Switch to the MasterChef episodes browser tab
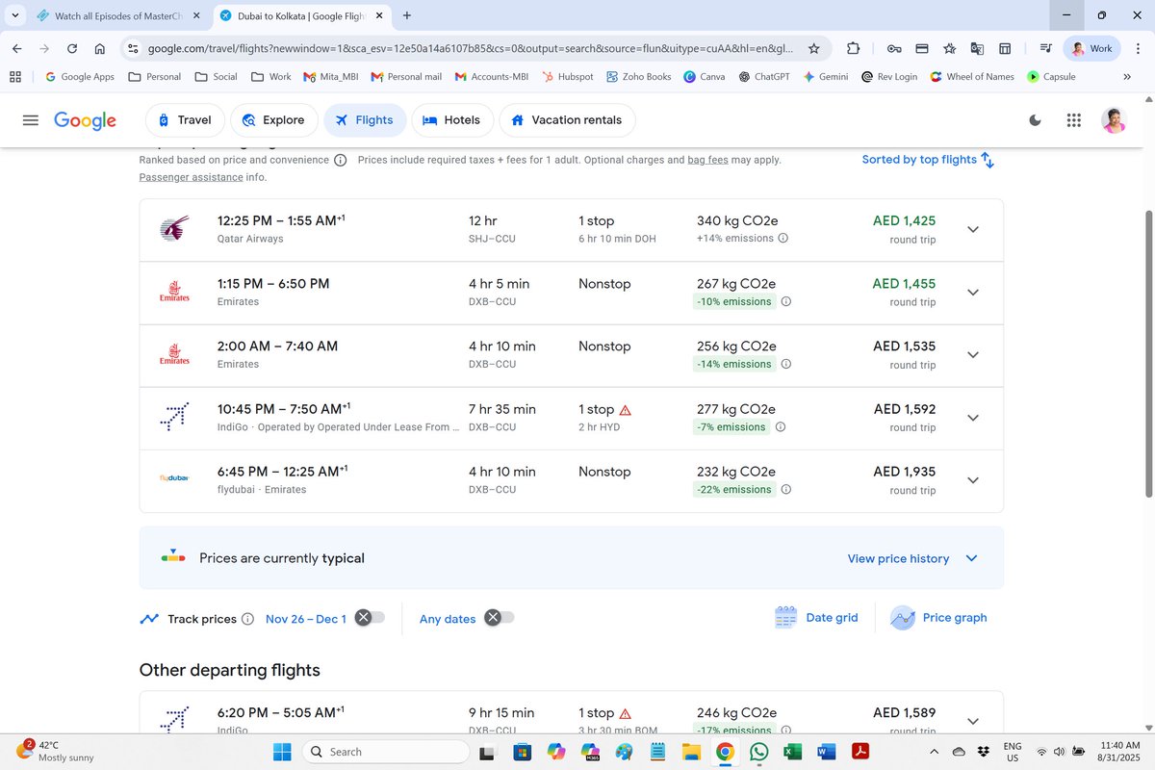This screenshot has width=1155, height=770. click(117, 16)
